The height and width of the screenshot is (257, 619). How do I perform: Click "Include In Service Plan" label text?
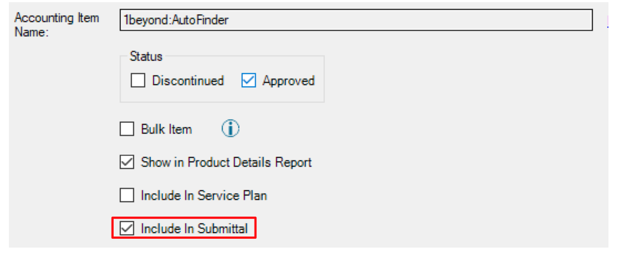click(x=204, y=196)
